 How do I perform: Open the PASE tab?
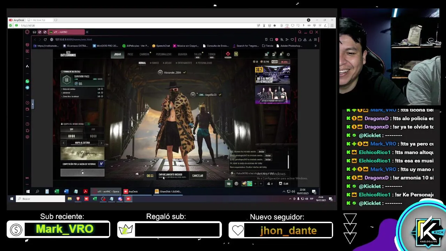(130, 54)
